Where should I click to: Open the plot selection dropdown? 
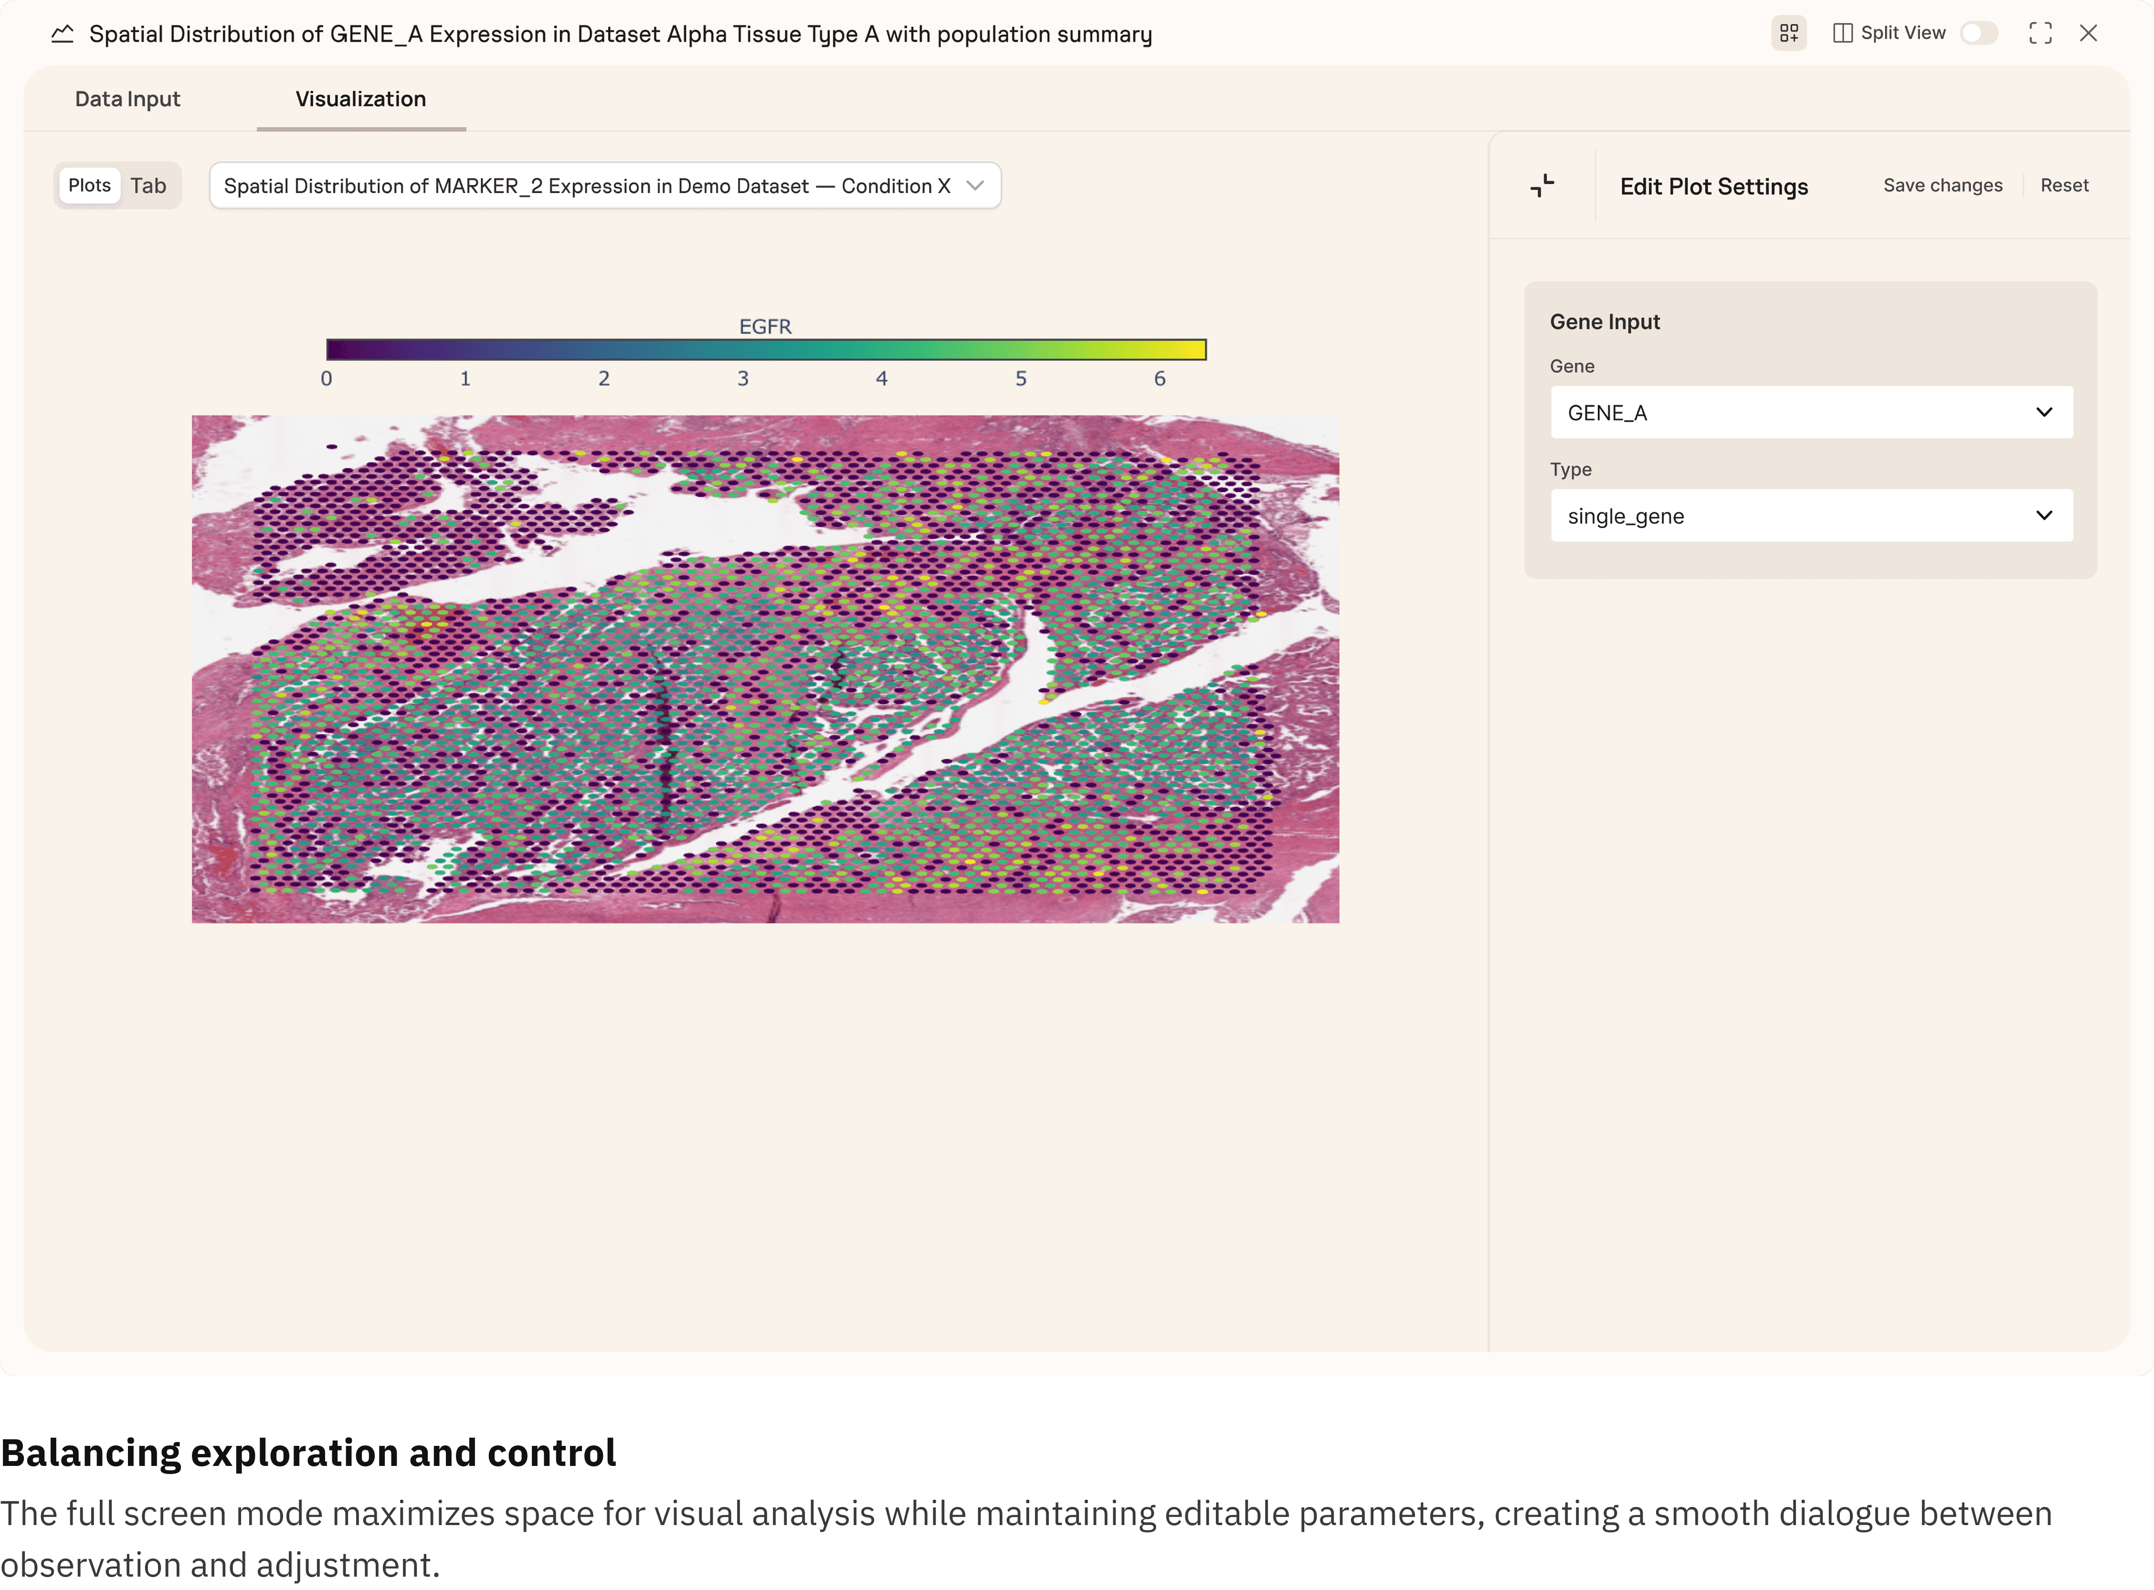click(x=605, y=186)
